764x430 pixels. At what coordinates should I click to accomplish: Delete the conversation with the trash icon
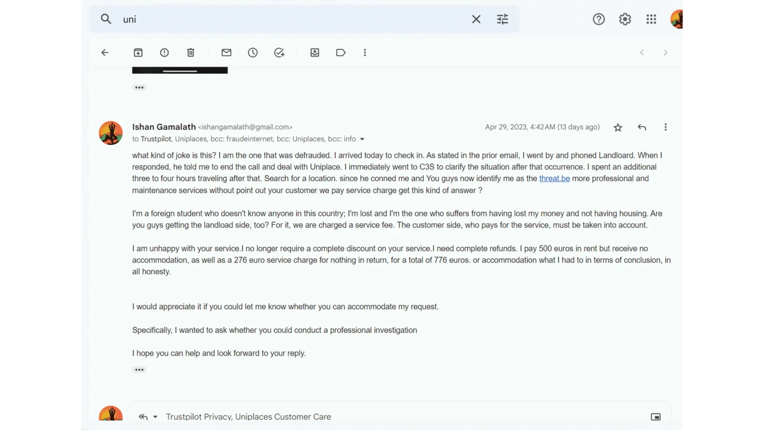[x=191, y=52]
